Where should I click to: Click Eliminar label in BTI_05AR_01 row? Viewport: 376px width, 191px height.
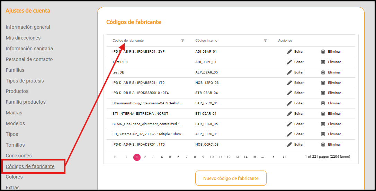coord(334,113)
